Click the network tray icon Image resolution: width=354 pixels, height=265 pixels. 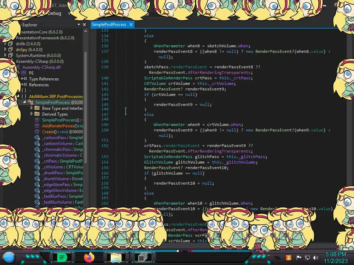[x=307, y=257]
